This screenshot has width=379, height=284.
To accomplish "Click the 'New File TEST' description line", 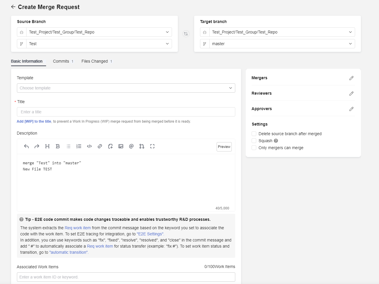I will pyautogui.click(x=37, y=169).
